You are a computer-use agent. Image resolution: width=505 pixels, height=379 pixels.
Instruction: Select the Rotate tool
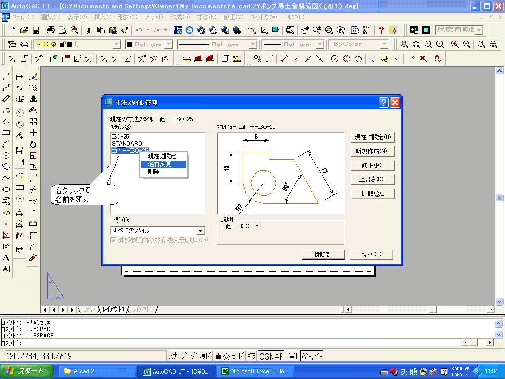[33, 144]
